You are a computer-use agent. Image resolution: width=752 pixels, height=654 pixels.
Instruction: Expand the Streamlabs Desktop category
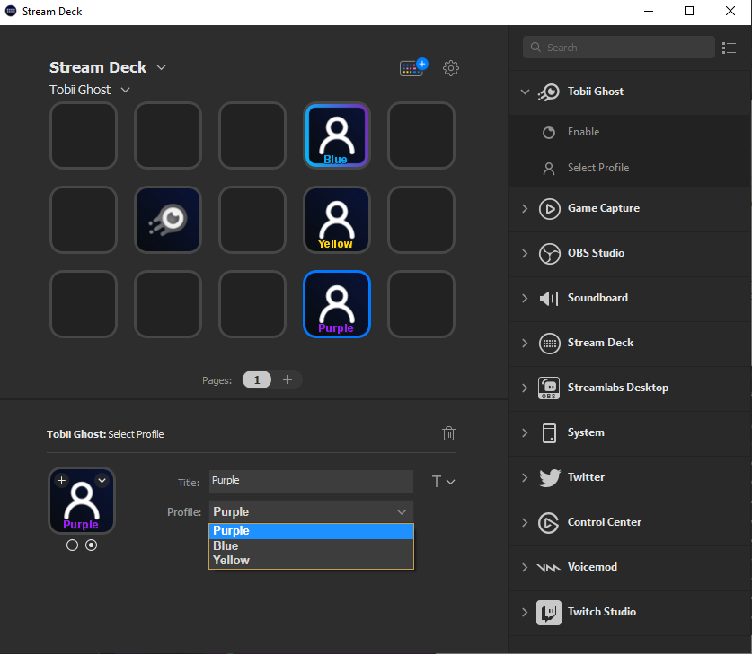[x=525, y=388]
